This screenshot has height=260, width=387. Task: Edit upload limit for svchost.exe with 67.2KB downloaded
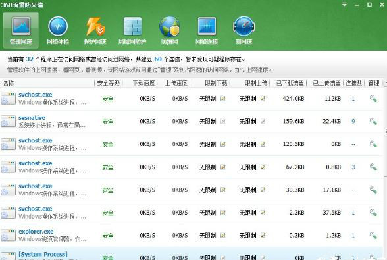[x=263, y=167]
